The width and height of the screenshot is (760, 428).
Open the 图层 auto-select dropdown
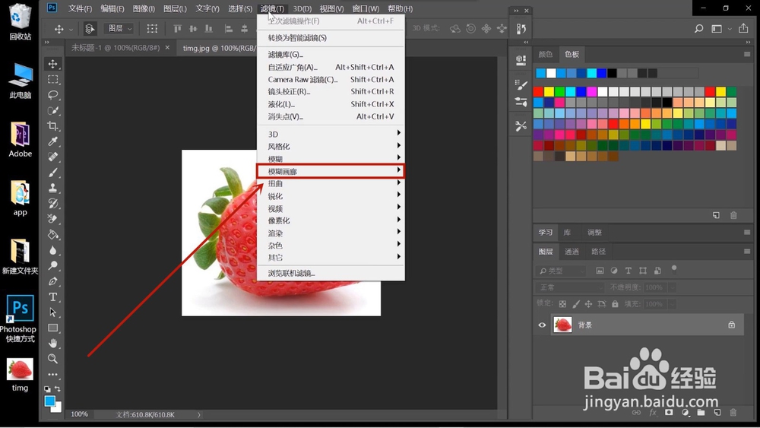click(119, 29)
